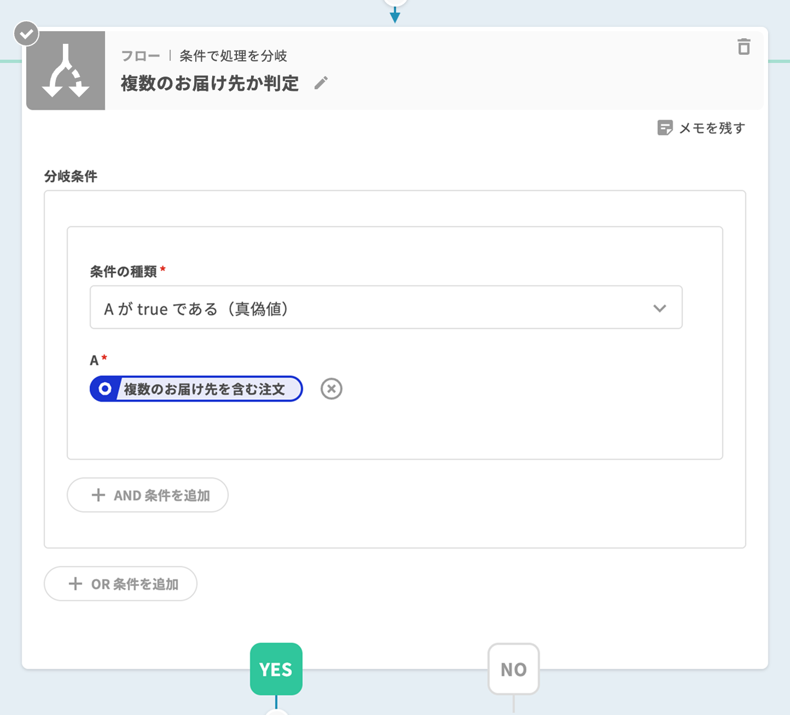Screen dimensions: 790x715
Task: Click the OR 条件を追加 button text
Action: point(135,584)
